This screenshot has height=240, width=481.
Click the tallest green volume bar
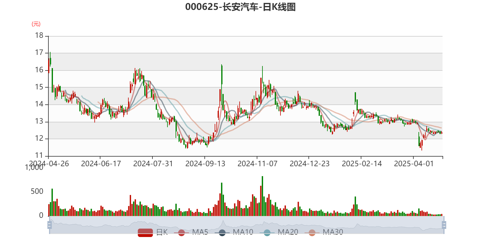(x=262, y=195)
